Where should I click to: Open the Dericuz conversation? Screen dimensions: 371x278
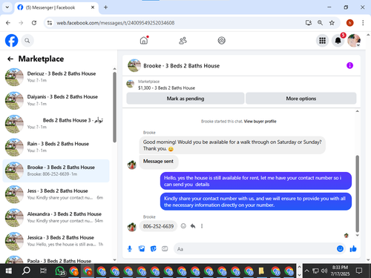56,77
